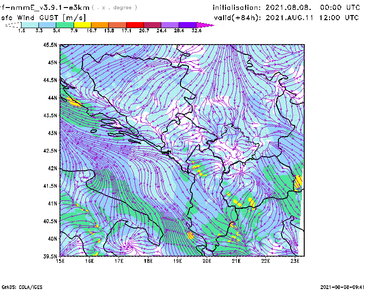Click the 22E longitude label

pos(266,261)
